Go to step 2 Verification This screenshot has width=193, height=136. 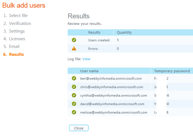tap(17, 24)
